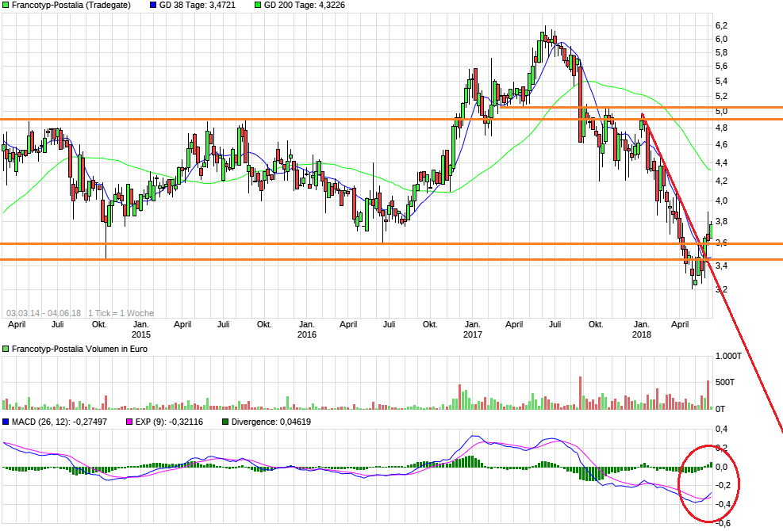Click the GD 200 Tage: 4,3226 label
The height and width of the screenshot is (531, 783).
[304, 5]
